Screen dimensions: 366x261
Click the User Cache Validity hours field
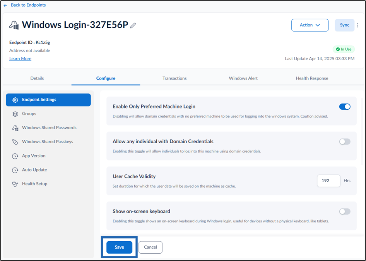click(x=328, y=181)
